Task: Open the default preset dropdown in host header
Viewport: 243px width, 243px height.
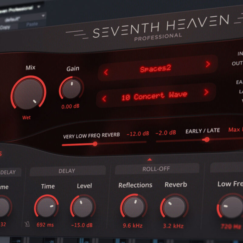Action: [x=23, y=18]
